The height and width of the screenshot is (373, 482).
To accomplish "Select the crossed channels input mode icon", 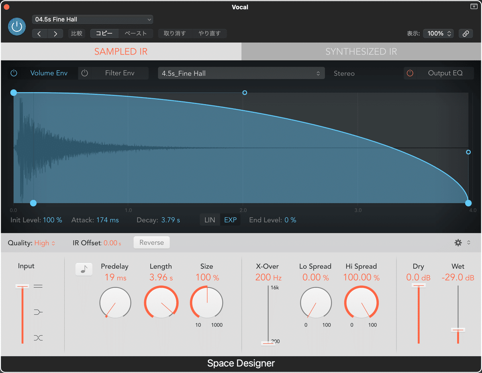I will [x=38, y=338].
